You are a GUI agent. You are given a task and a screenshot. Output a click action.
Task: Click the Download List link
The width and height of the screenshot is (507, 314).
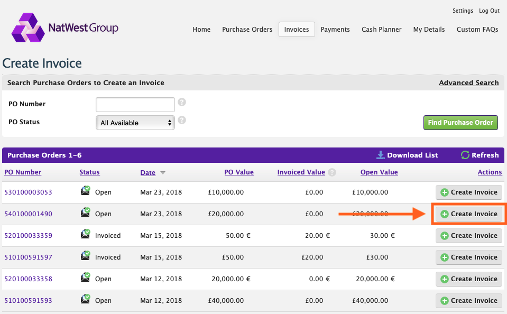point(412,155)
